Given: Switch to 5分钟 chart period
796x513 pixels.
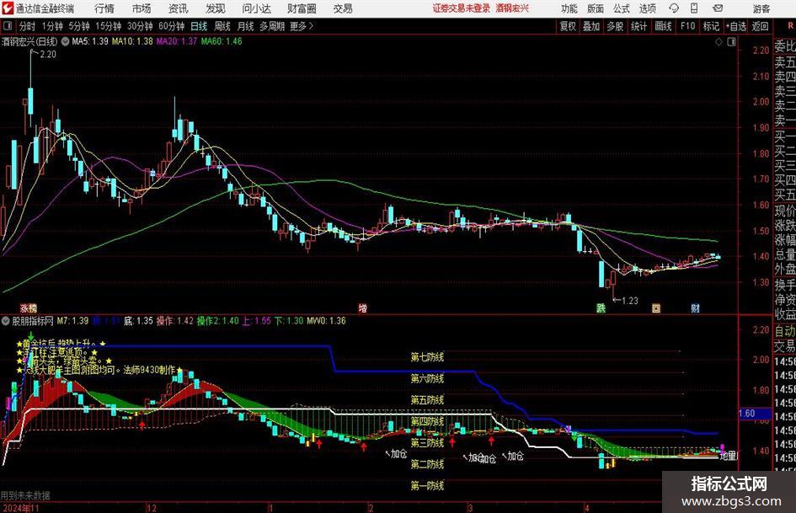Looking at the screenshot, I should (x=79, y=26).
